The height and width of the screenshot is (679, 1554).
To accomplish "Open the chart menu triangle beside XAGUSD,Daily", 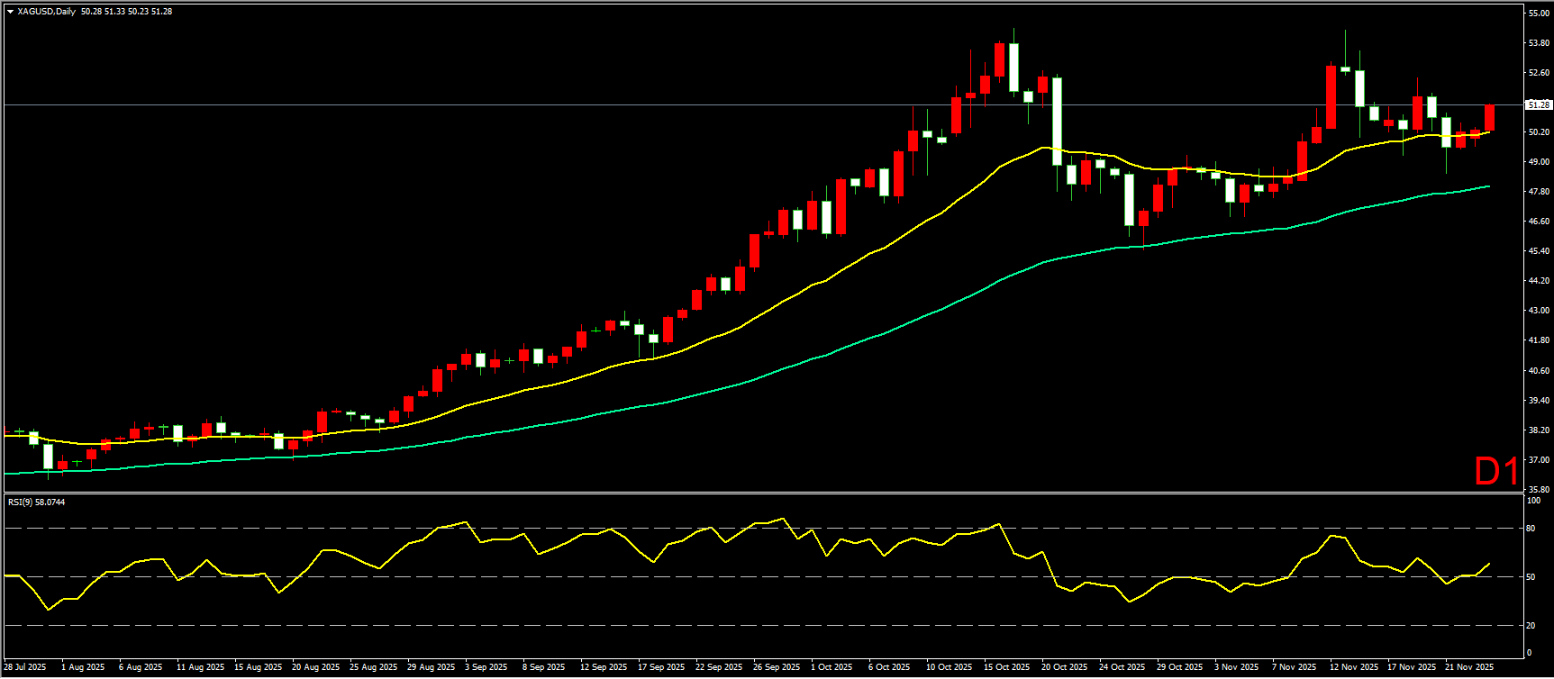I will coord(10,12).
